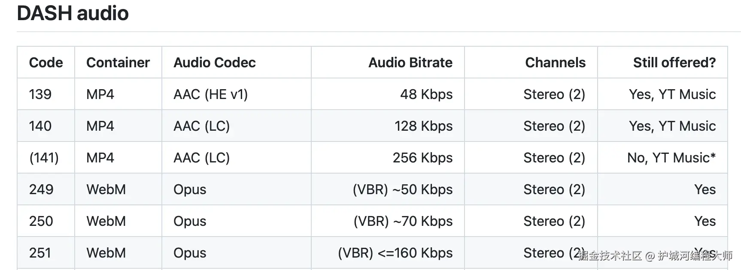The width and height of the screenshot is (741, 270).
Task: Select the (VBR) <=160 Kbps cell
Action: click(x=395, y=253)
